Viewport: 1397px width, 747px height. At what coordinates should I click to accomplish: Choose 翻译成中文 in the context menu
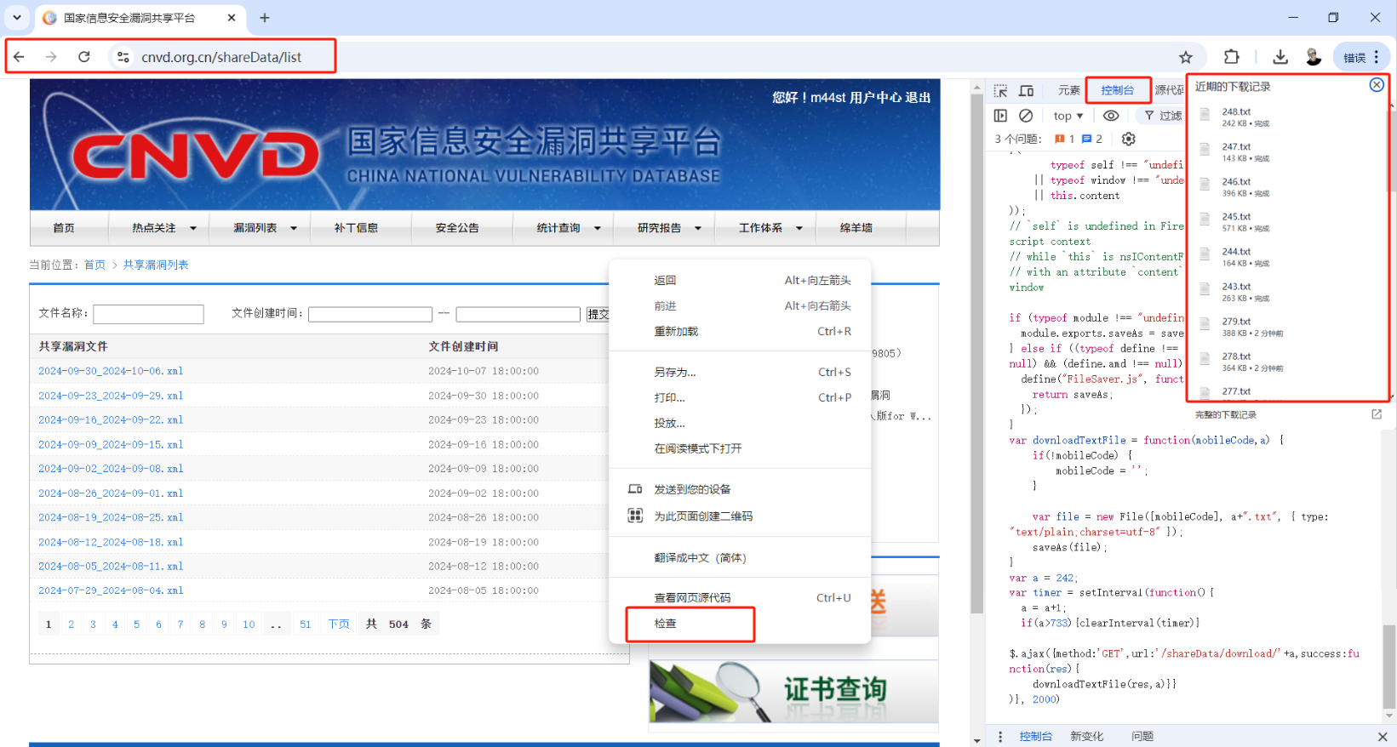740,558
